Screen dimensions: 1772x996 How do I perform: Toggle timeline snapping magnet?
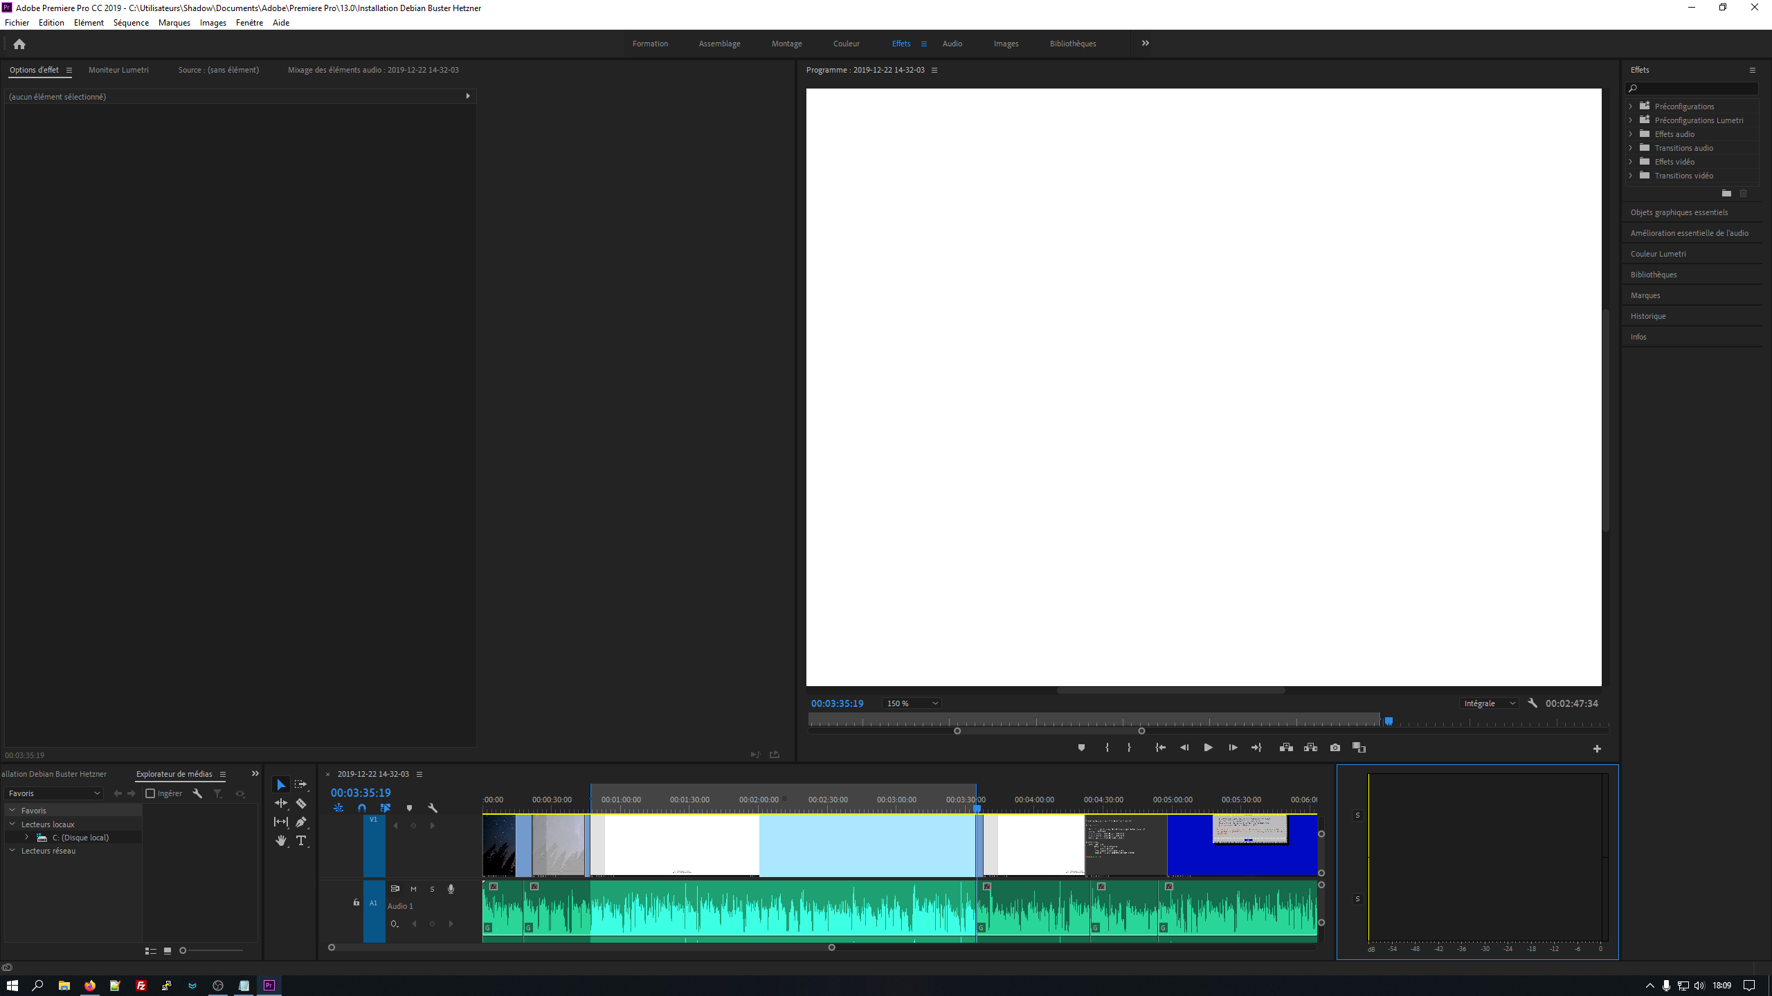362,808
